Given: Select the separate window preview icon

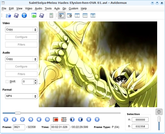Looking at the screenshot, I should coord(93,16).
